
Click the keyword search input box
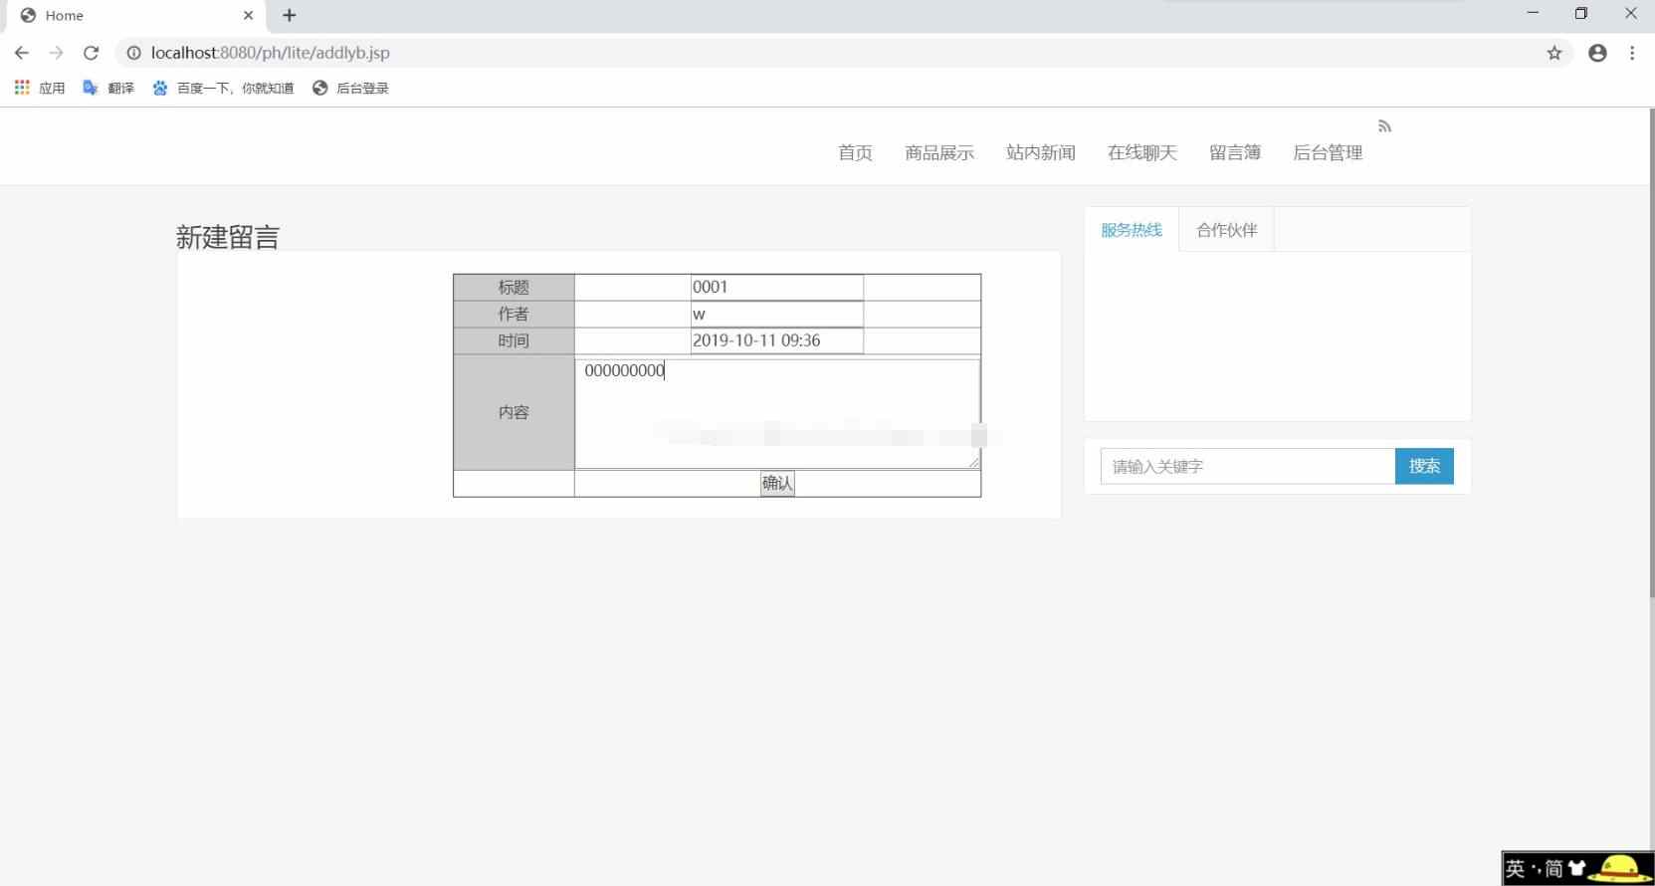coord(1248,466)
